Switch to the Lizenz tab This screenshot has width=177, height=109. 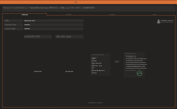click(x=155, y=15)
